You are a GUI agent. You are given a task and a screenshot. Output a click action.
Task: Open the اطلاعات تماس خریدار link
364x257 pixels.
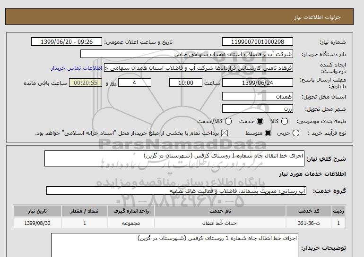coord(77,68)
